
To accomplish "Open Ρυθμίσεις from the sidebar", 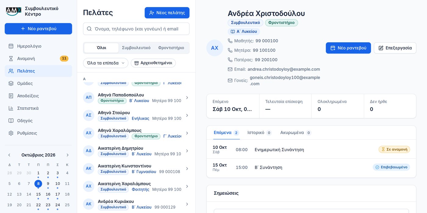I will click(x=38, y=133).
